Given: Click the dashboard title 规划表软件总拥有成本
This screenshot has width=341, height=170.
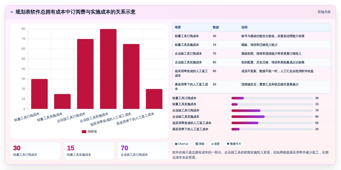Looking at the screenshot, I should tap(76, 12).
